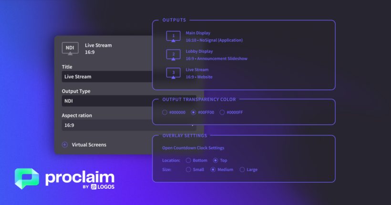Viewport: 391px width, 205px height.
Task: Open the Aspect ratio dropdown
Action: click(128, 125)
